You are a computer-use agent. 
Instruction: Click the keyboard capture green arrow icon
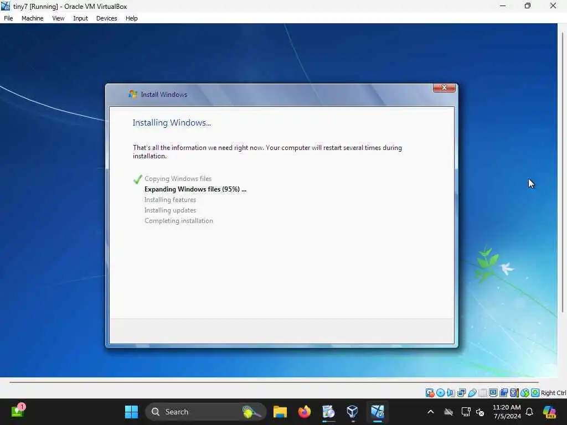(535, 393)
